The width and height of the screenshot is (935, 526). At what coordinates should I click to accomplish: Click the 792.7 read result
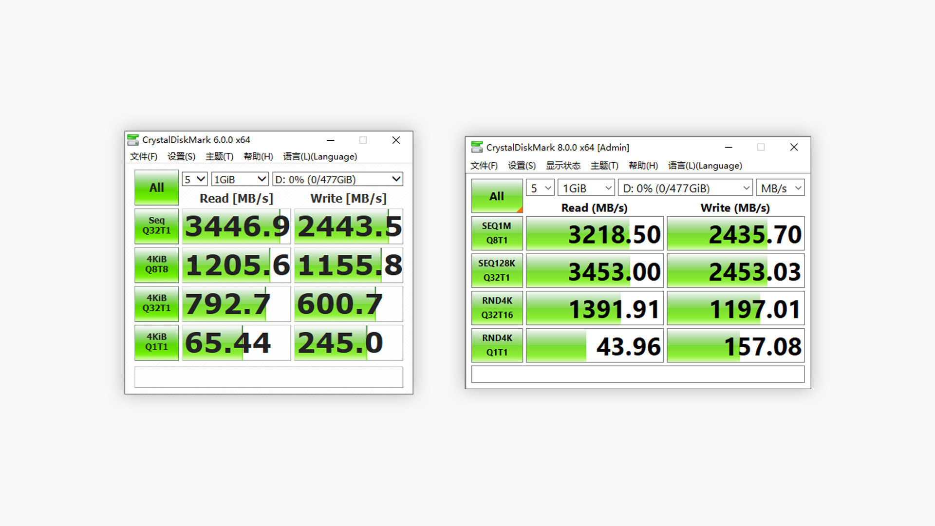(x=236, y=303)
